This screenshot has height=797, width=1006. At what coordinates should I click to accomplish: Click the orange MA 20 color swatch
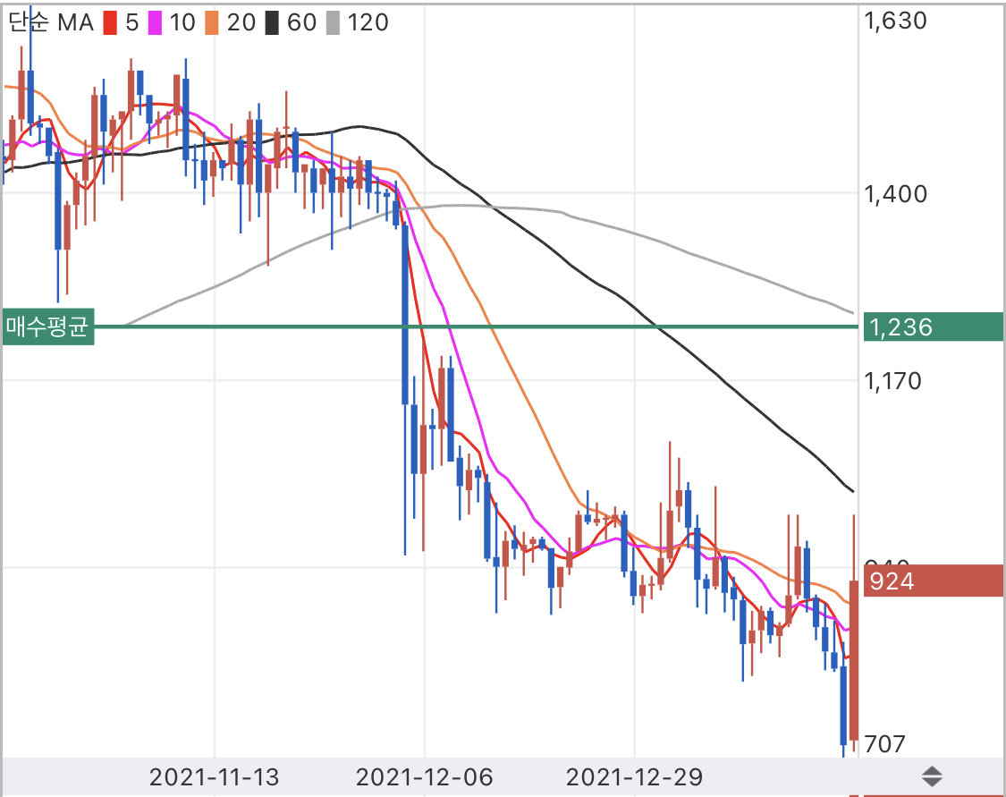point(212,23)
